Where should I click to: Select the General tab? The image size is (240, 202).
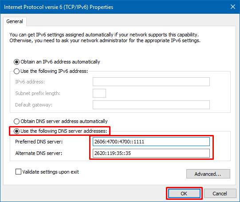tap(15, 21)
